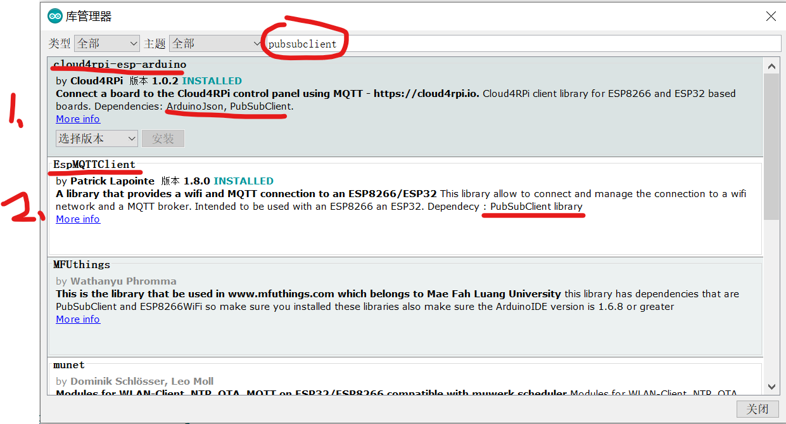Open the 主题 (topic) dropdown
The height and width of the screenshot is (424, 786).
pos(216,43)
